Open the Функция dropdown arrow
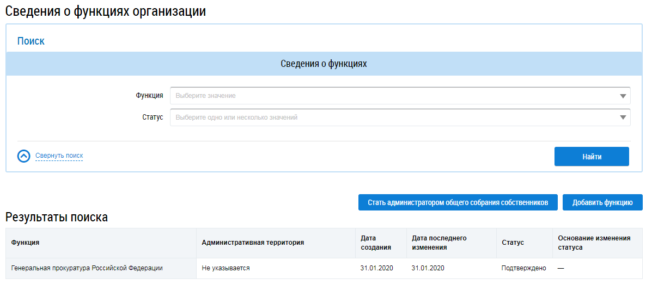Screen dimensions: 652x285 [623, 96]
